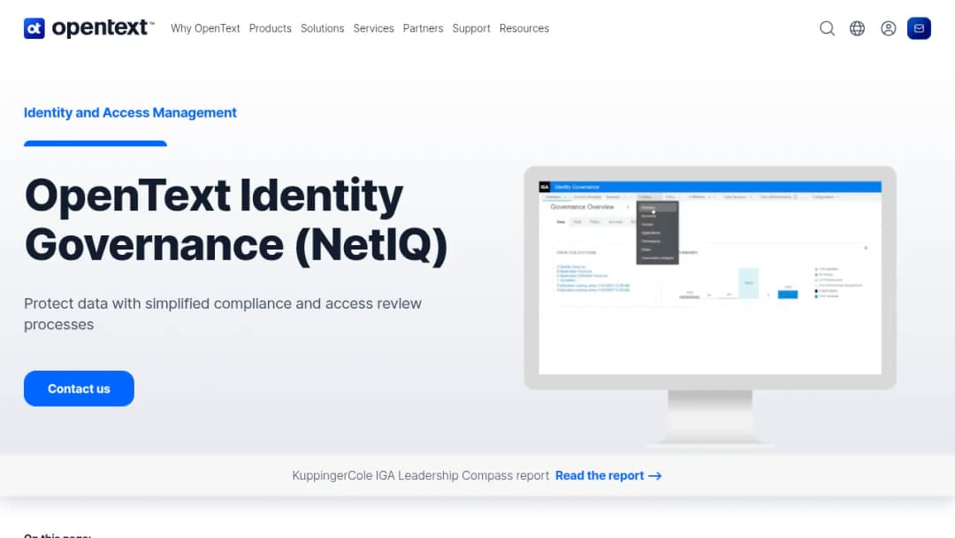The height and width of the screenshot is (538, 955).
Task: Open the Why OpenText menu
Action: [x=205, y=28]
